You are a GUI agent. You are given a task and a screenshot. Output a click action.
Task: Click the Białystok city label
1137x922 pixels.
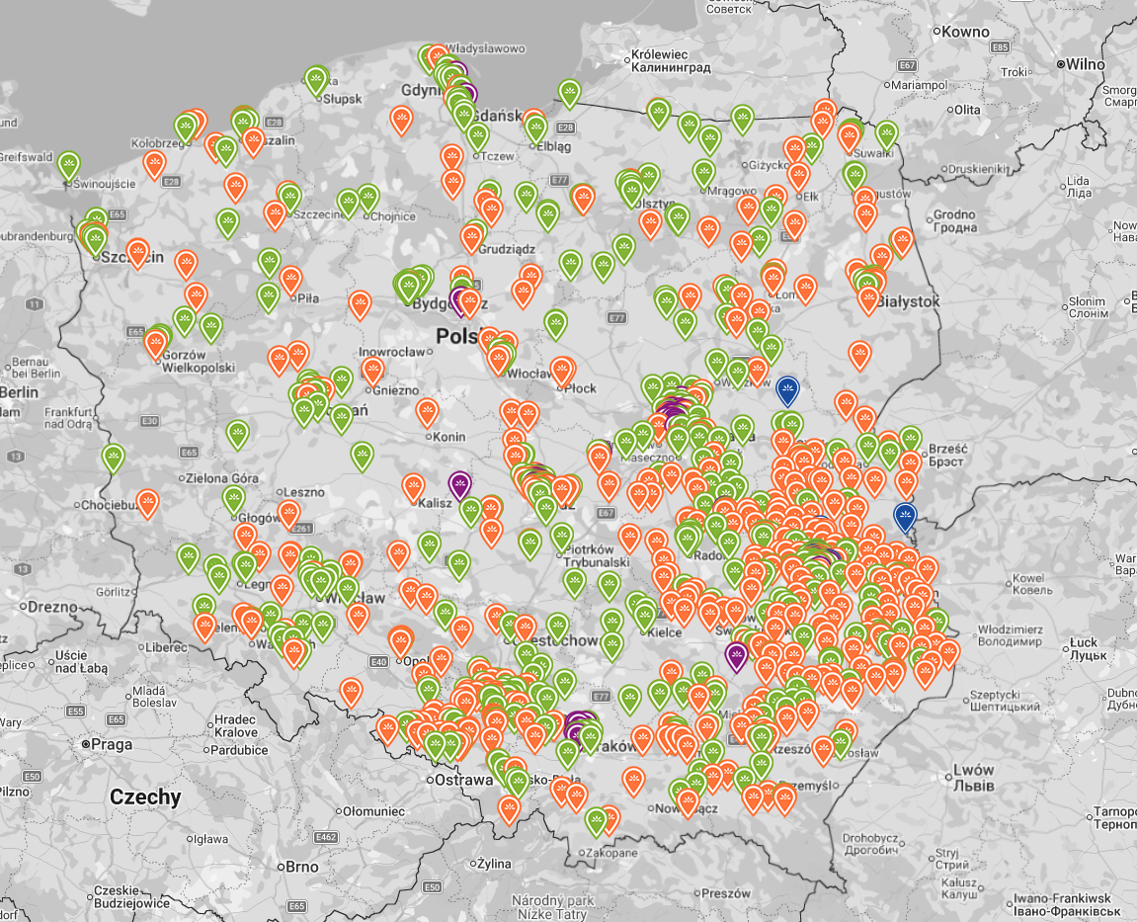point(908,301)
